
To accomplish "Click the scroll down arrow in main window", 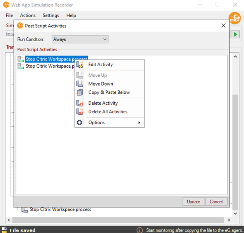I will point(235,214).
